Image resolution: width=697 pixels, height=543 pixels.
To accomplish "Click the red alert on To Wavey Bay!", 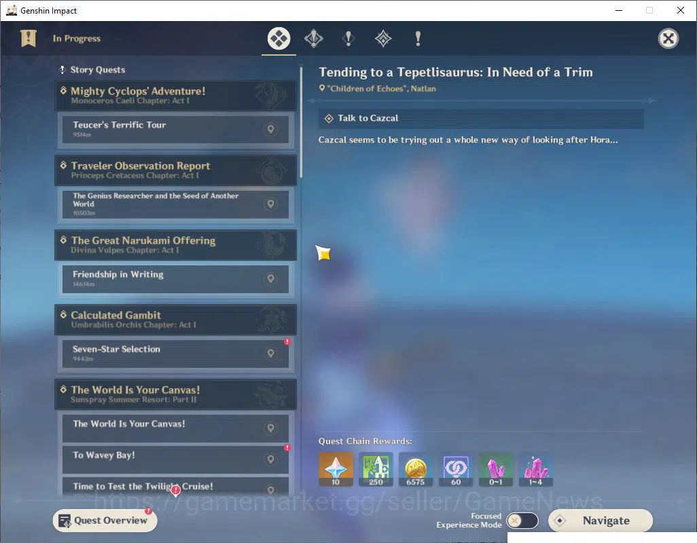I will [287, 447].
